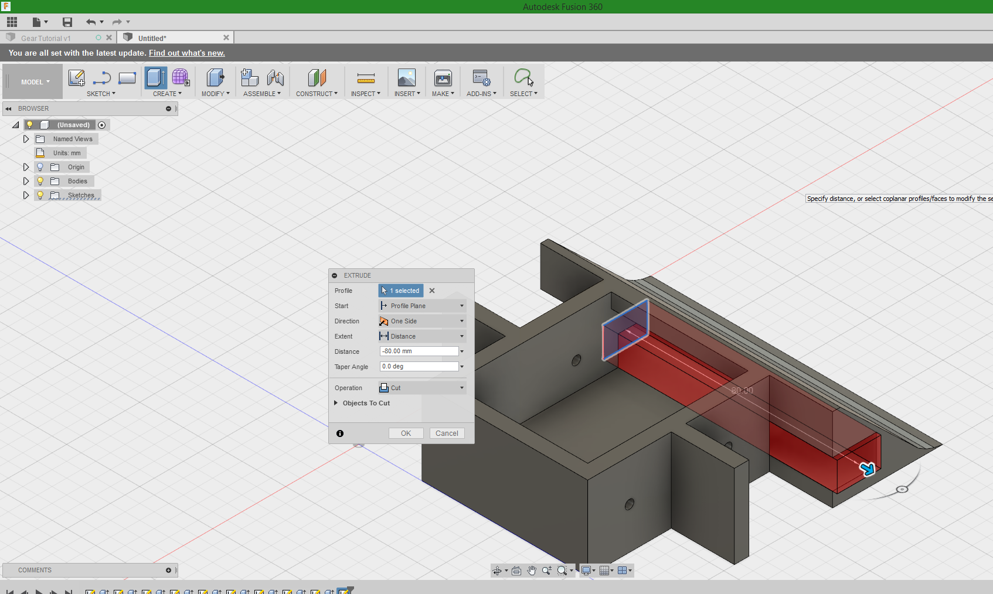Click the Distance input field
This screenshot has width=993, height=594.
(x=419, y=351)
